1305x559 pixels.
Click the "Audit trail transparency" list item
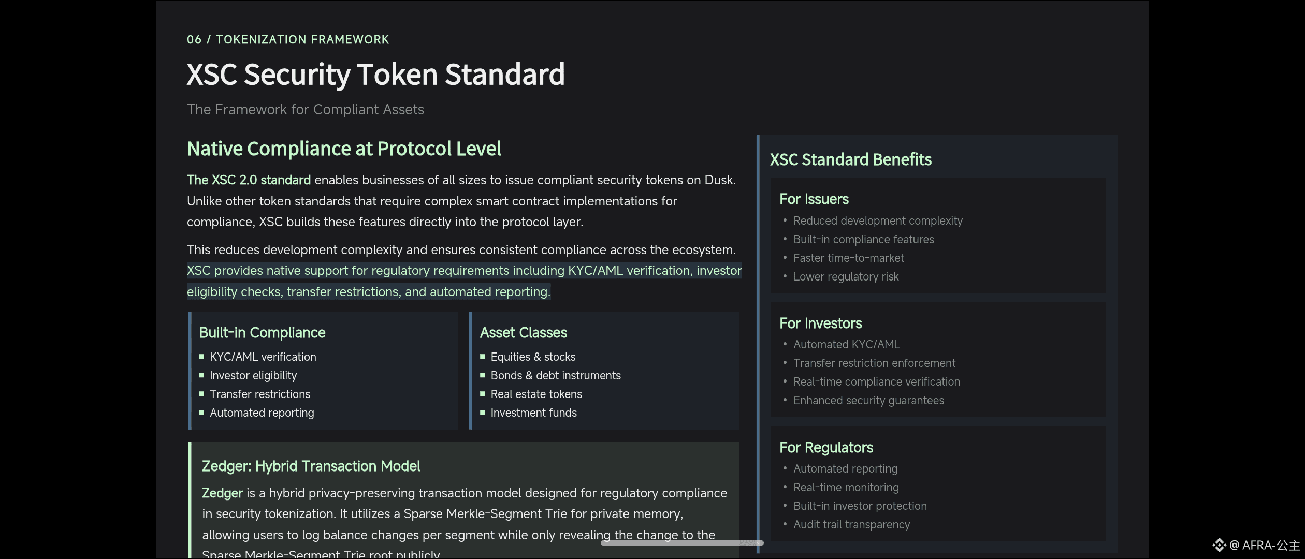(x=851, y=525)
